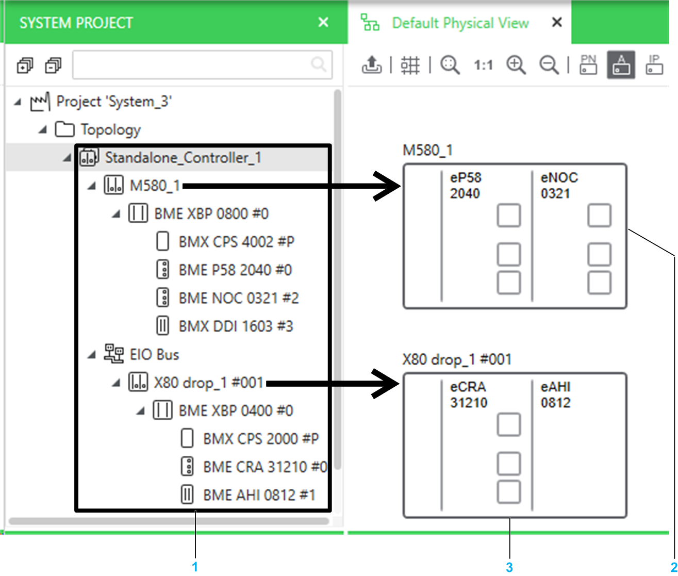Click the expand all tree icon

25,65
